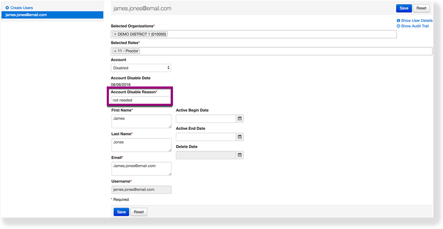Click the plus icon beside Create Users
This screenshot has height=229, width=443.
tap(7, 8)
